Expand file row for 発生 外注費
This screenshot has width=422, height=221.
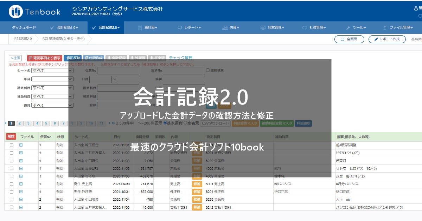[21, 192]
